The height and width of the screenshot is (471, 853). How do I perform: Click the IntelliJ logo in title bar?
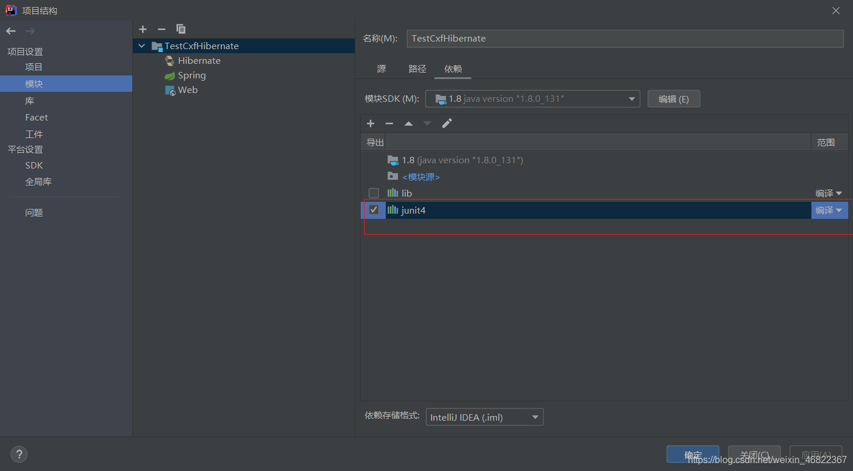pos(11,10)
